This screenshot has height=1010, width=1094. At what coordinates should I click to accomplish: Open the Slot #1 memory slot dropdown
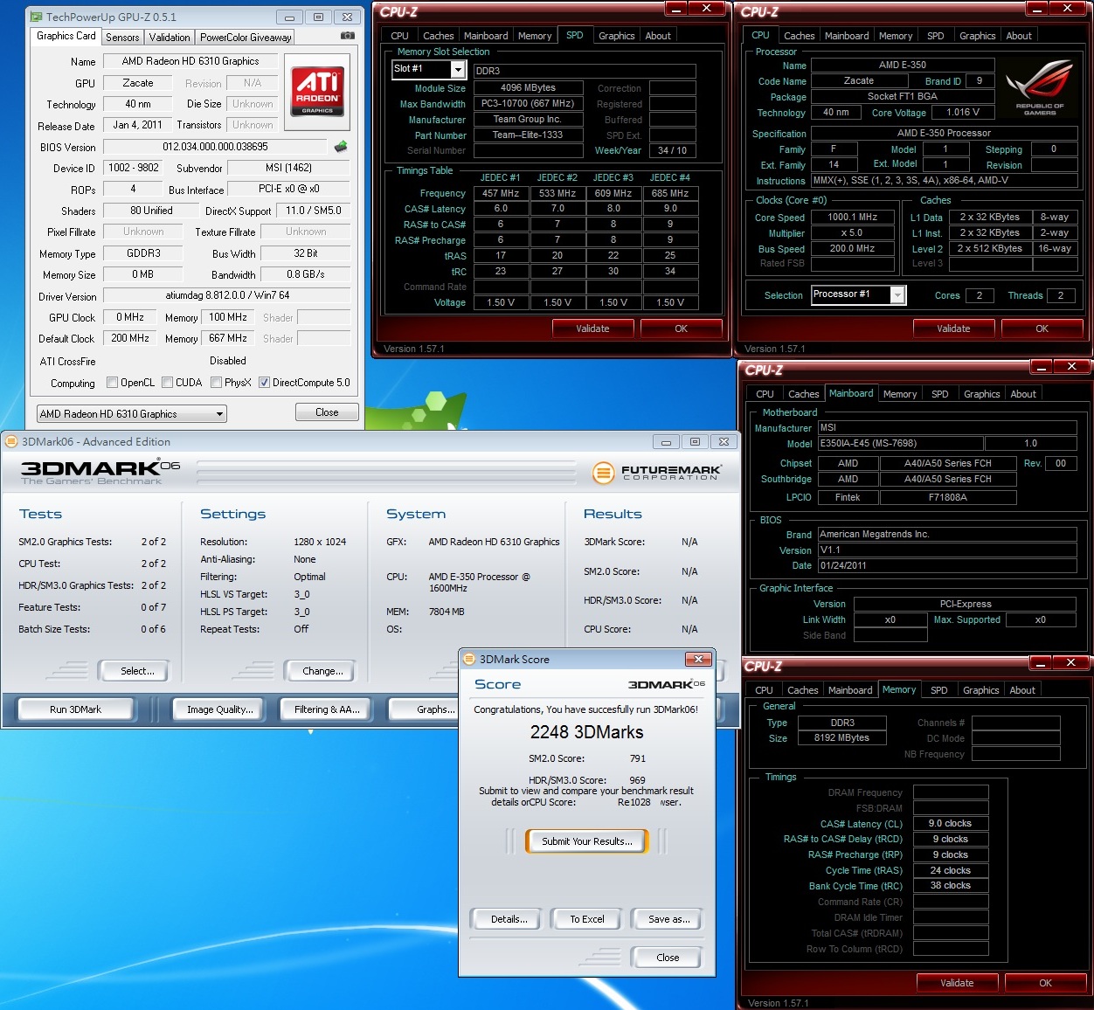tap(429, 69)
